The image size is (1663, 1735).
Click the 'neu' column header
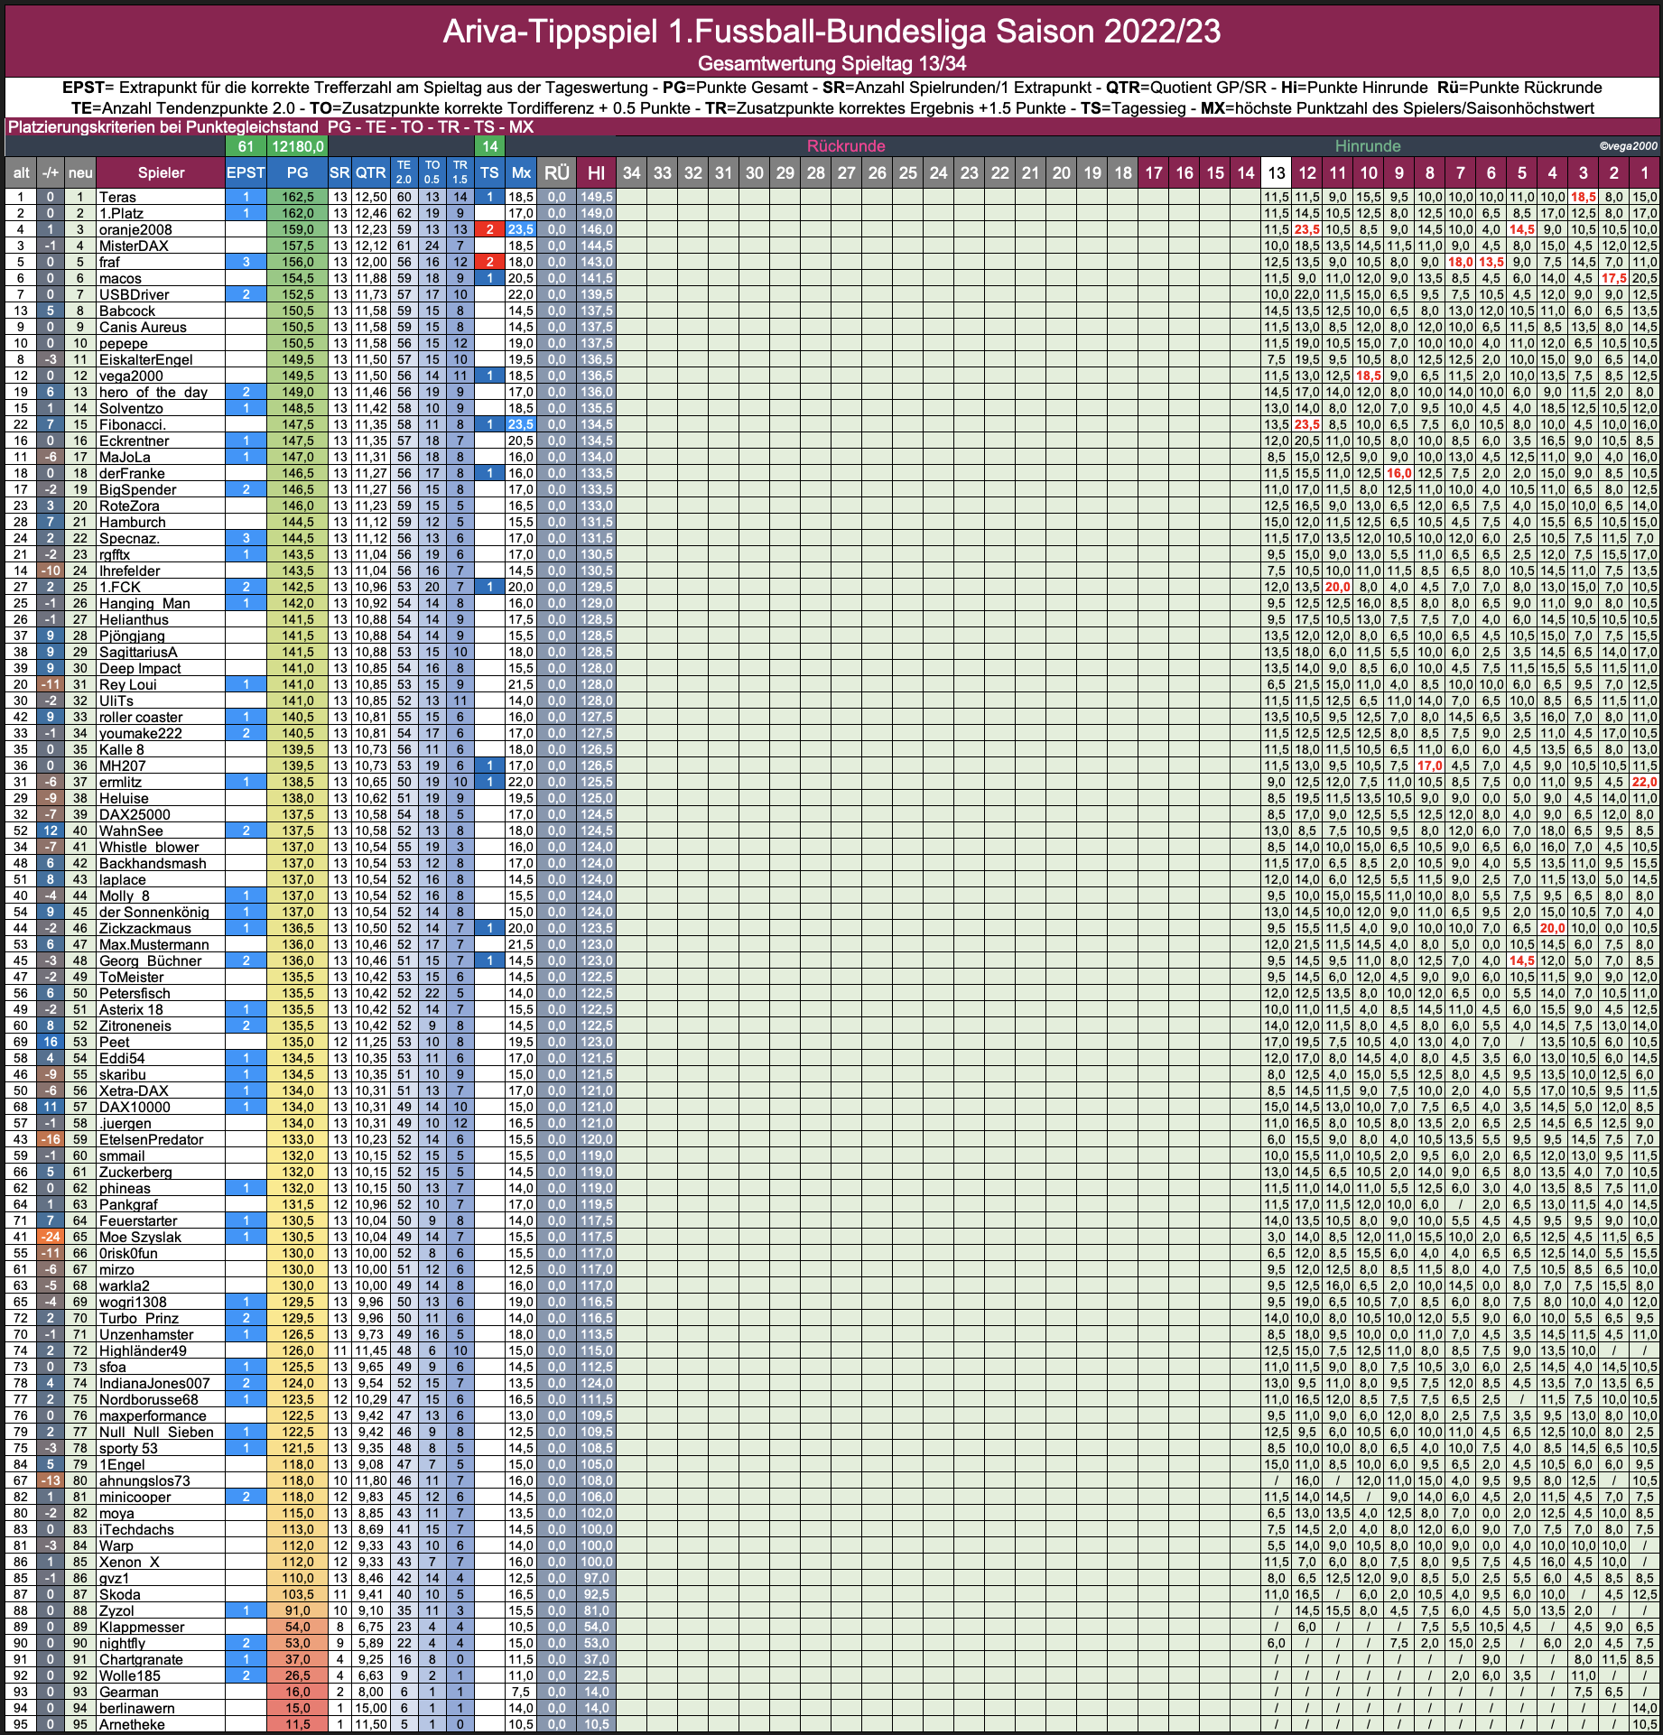pos(80,172)
